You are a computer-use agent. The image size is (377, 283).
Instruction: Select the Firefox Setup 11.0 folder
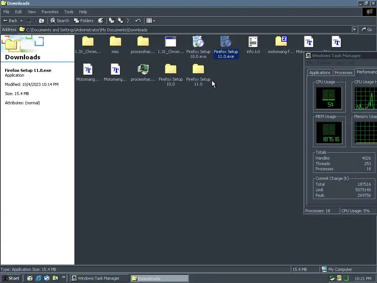pos(198,75)
